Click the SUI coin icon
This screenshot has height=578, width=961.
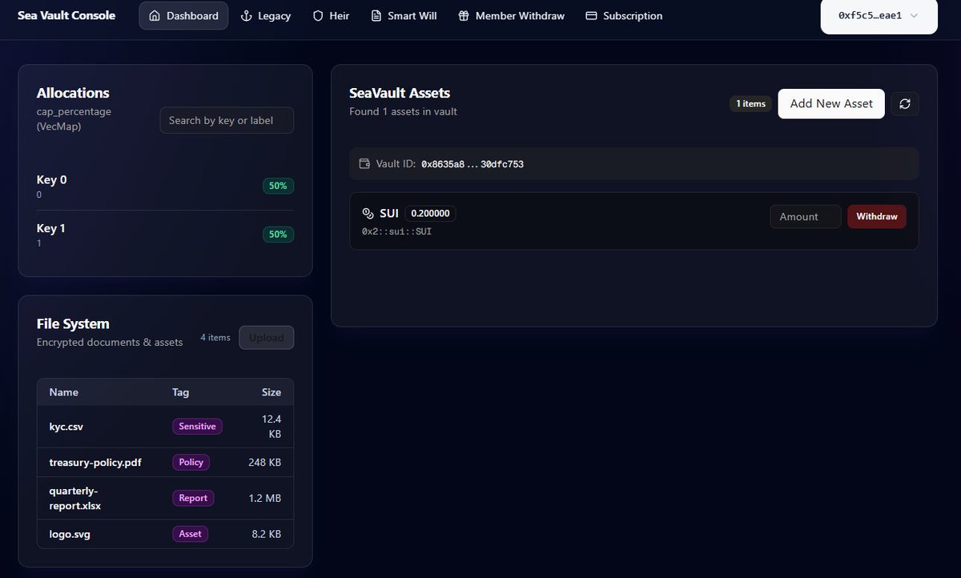point(368,213)
